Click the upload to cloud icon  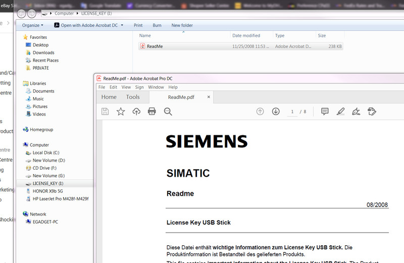coord(136,112)
